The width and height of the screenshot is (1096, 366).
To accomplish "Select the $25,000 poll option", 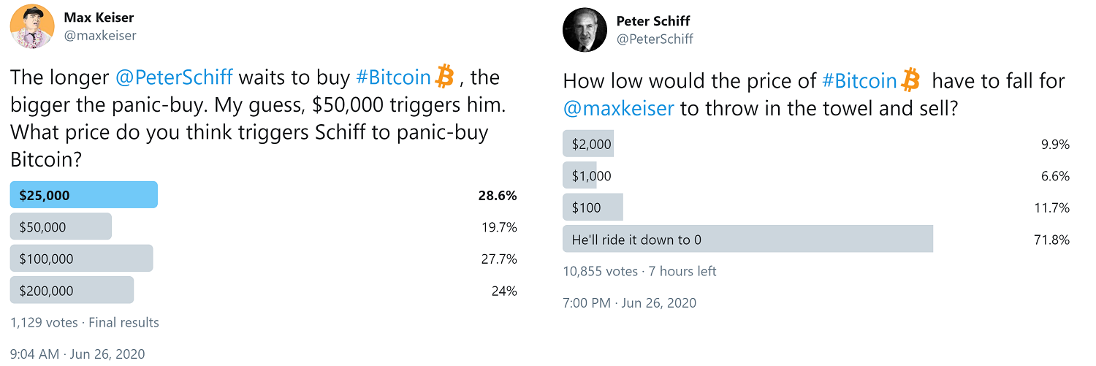I will 84,195.
